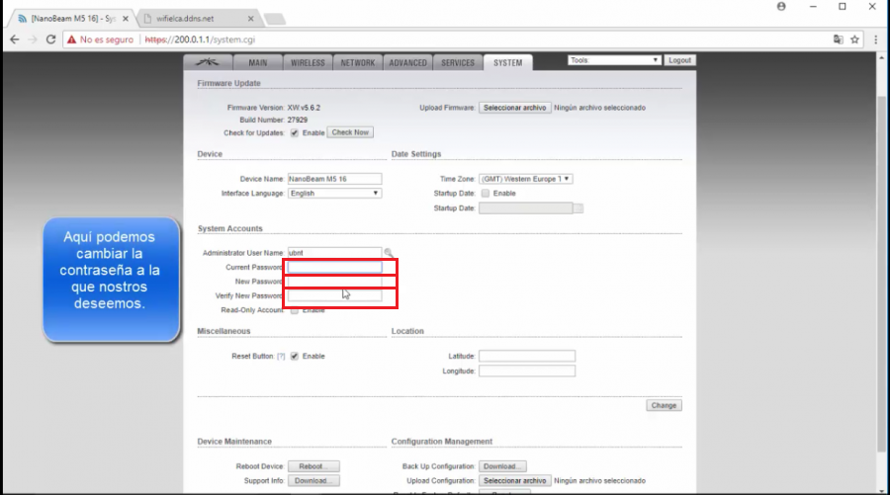The width and height of the screenshot is (890, 495).
Task: Switch to the NETWORK tab
Action: 358,63
